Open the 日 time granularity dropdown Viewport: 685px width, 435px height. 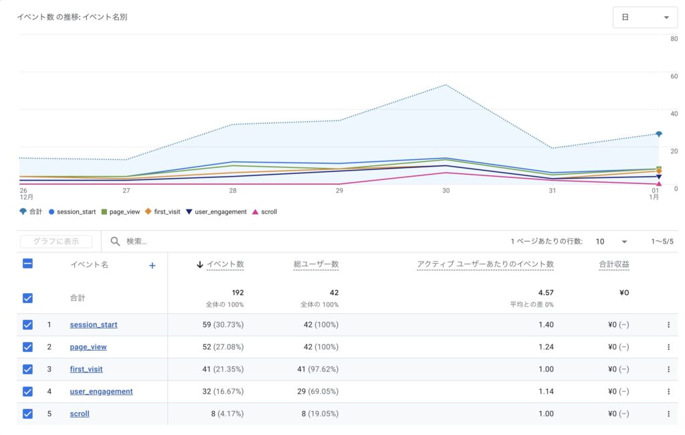[645, 17]
